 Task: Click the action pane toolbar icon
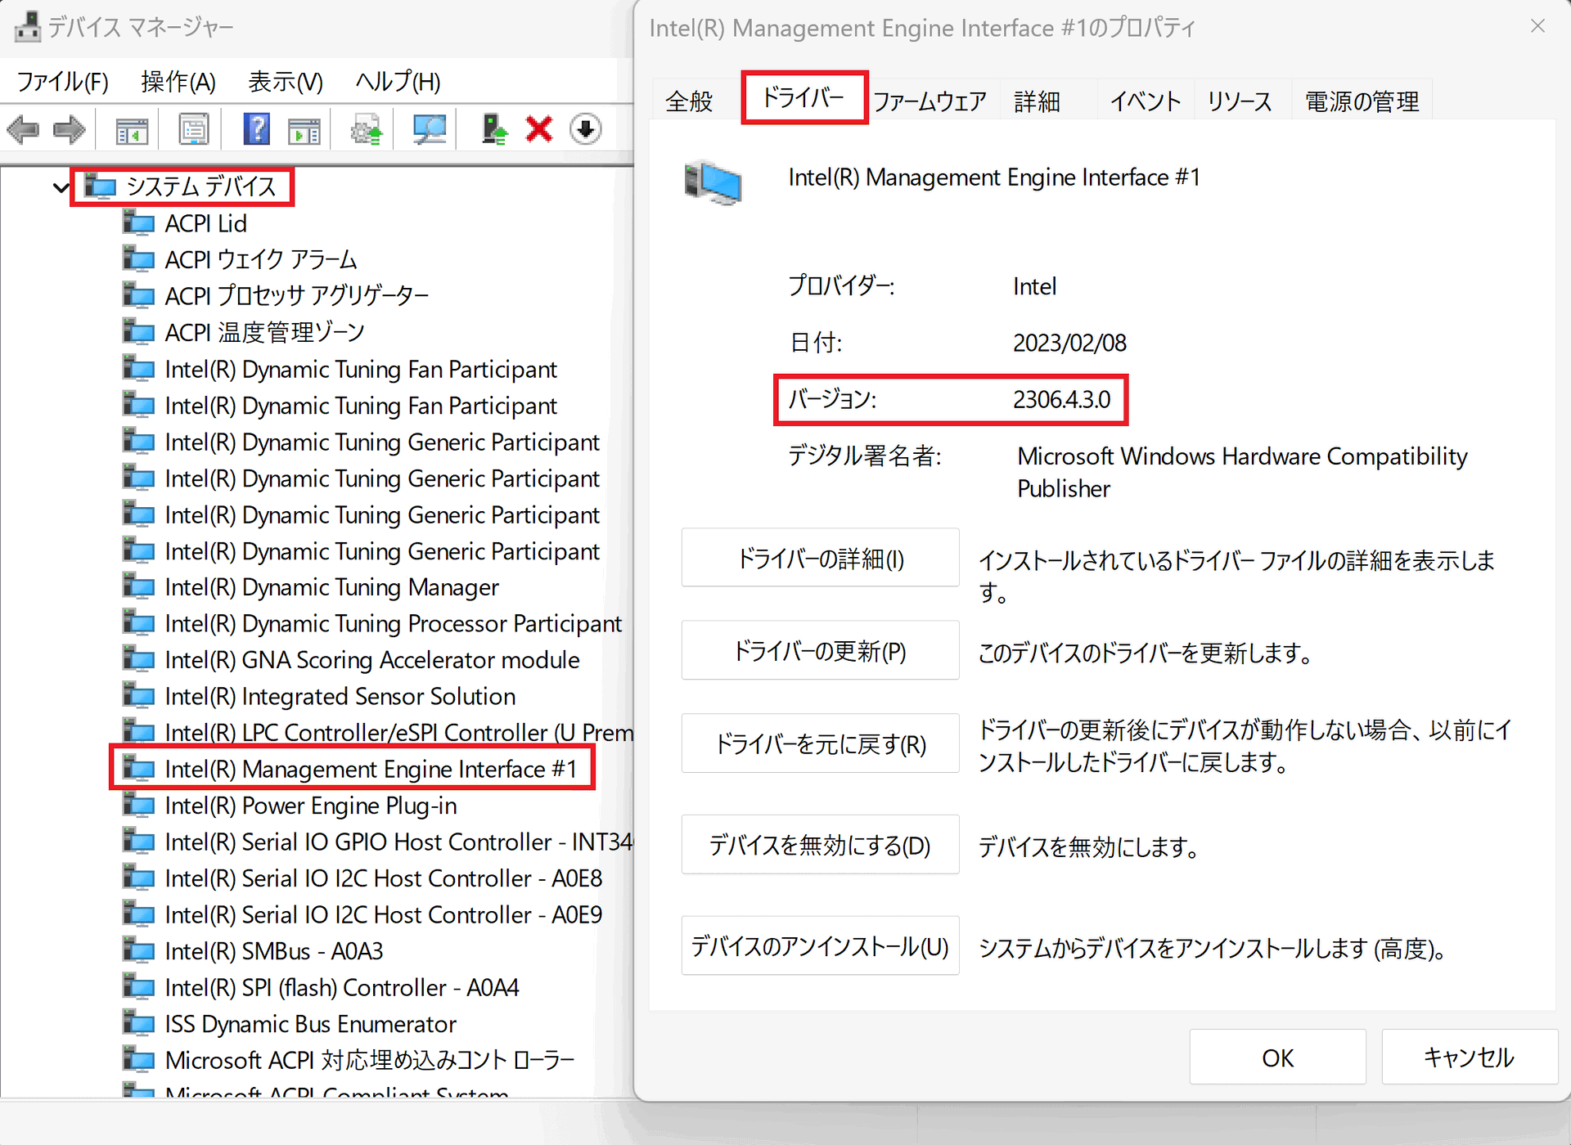click(x=304, y=129)
